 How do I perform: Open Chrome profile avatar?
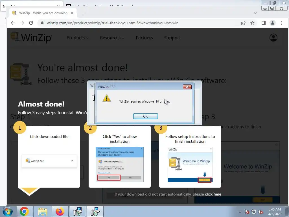tap(273, 23)
